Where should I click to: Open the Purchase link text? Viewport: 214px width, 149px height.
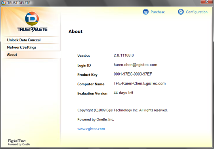click(158, 12)
